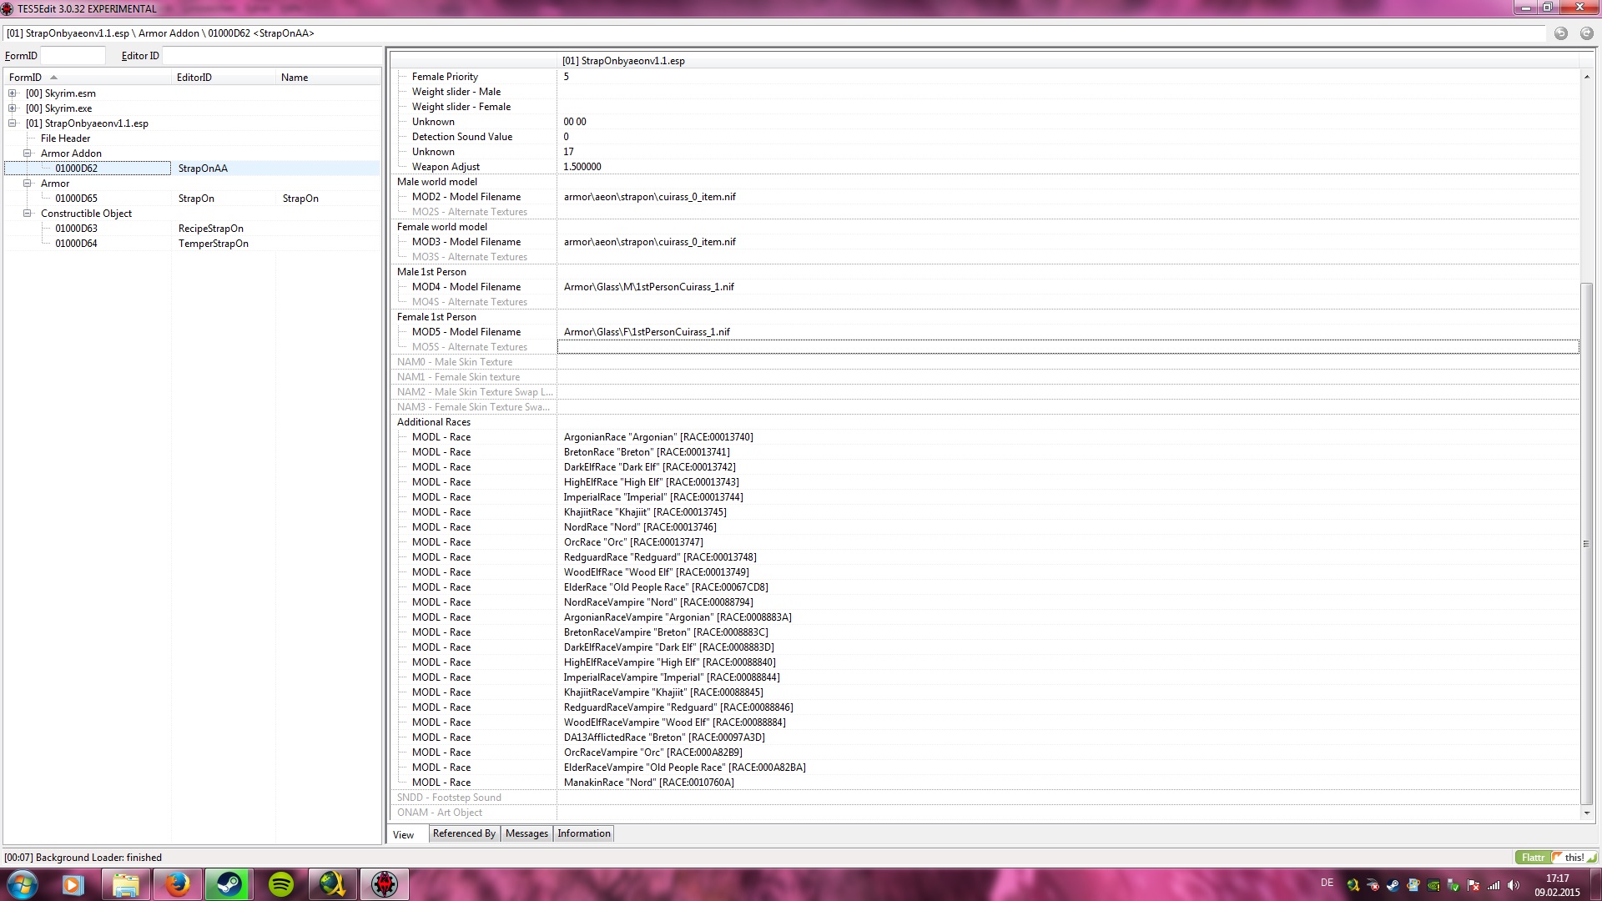The height and width of the screenshot is (901, 1602).
Task: Click the Show Desktop strip
Action: (x=1595, y=885)
